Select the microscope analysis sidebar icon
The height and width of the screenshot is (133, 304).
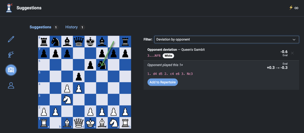pyautogui.click(x=11, y=55)
